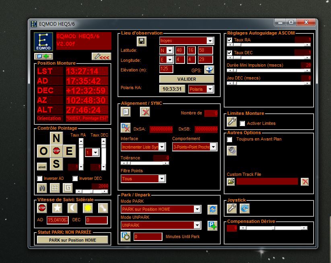
Task: Check the Inverser DEC box
Action: pos(75,179)
